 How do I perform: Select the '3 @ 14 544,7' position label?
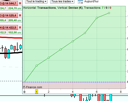point(9,3)
